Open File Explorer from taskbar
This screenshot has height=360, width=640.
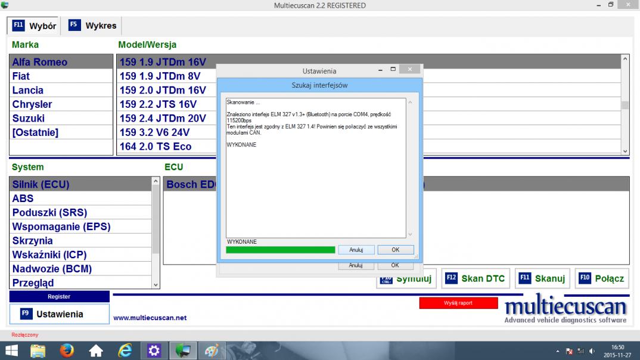pos(38,351)
